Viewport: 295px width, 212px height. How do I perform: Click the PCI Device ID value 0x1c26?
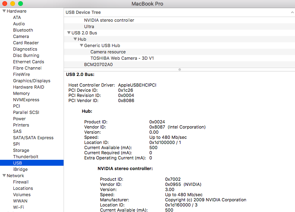pyautogui.click(x=126, y=90)
